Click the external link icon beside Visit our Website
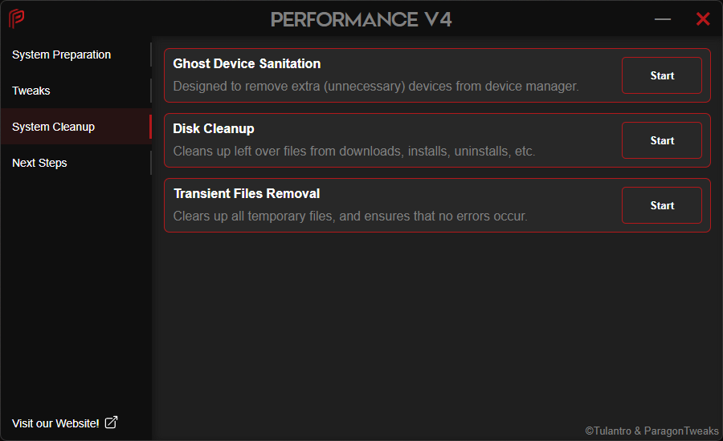723x441 pixels. (x=111, y=423)
